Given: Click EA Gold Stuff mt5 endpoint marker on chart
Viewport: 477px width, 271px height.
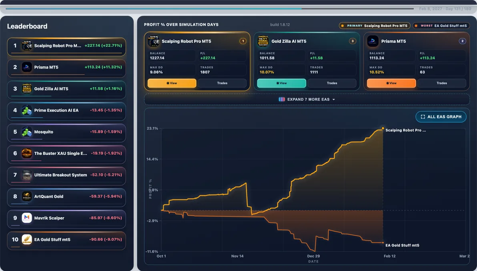Looking at the screenshot, I should point(383,243).
